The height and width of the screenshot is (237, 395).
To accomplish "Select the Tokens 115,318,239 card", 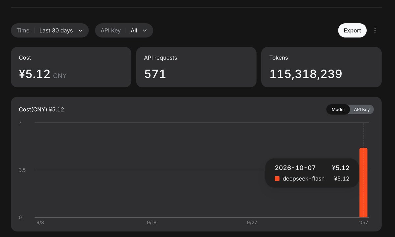I will click(x=322, y=67).
